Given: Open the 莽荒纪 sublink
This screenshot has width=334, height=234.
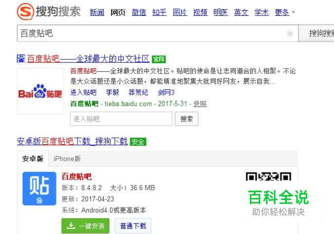Looking at the screenshot, I should (x=138, y=92).
